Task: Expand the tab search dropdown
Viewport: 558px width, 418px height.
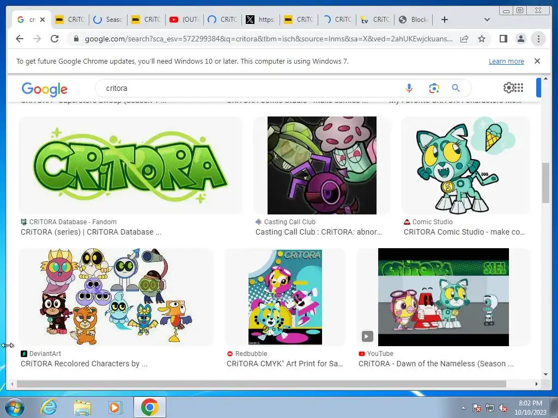Action: (x=487, y=20)
